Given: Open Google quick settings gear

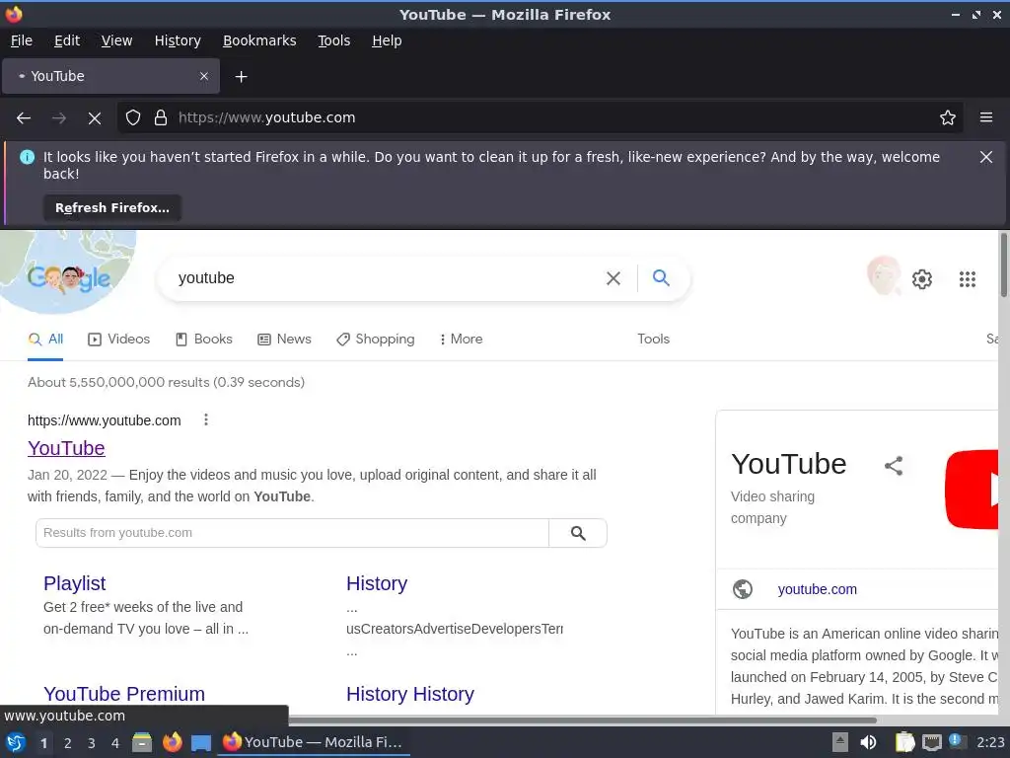Looking at the screenshot, I should [922, 279].
